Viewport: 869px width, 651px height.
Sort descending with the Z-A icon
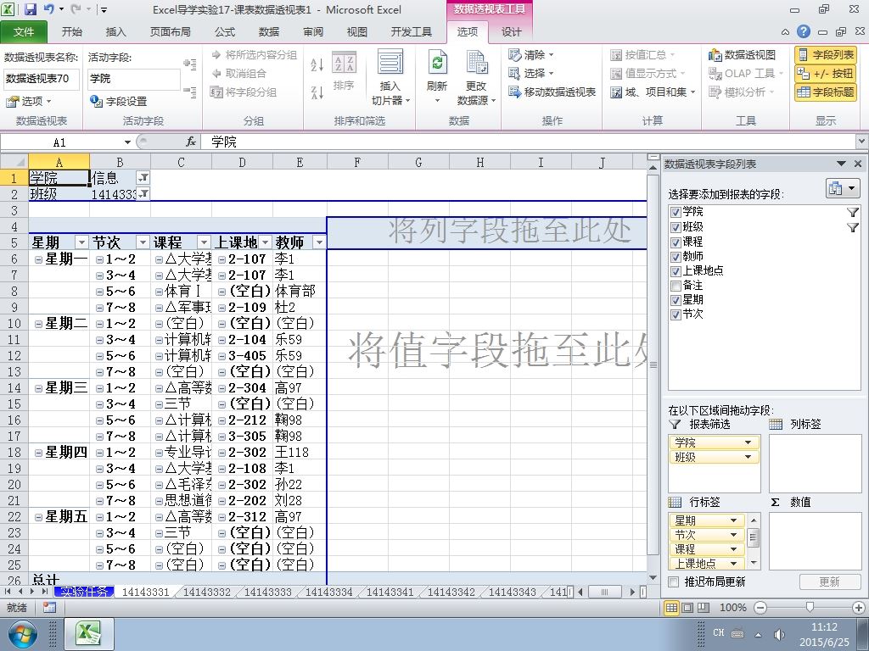point(317,92)
